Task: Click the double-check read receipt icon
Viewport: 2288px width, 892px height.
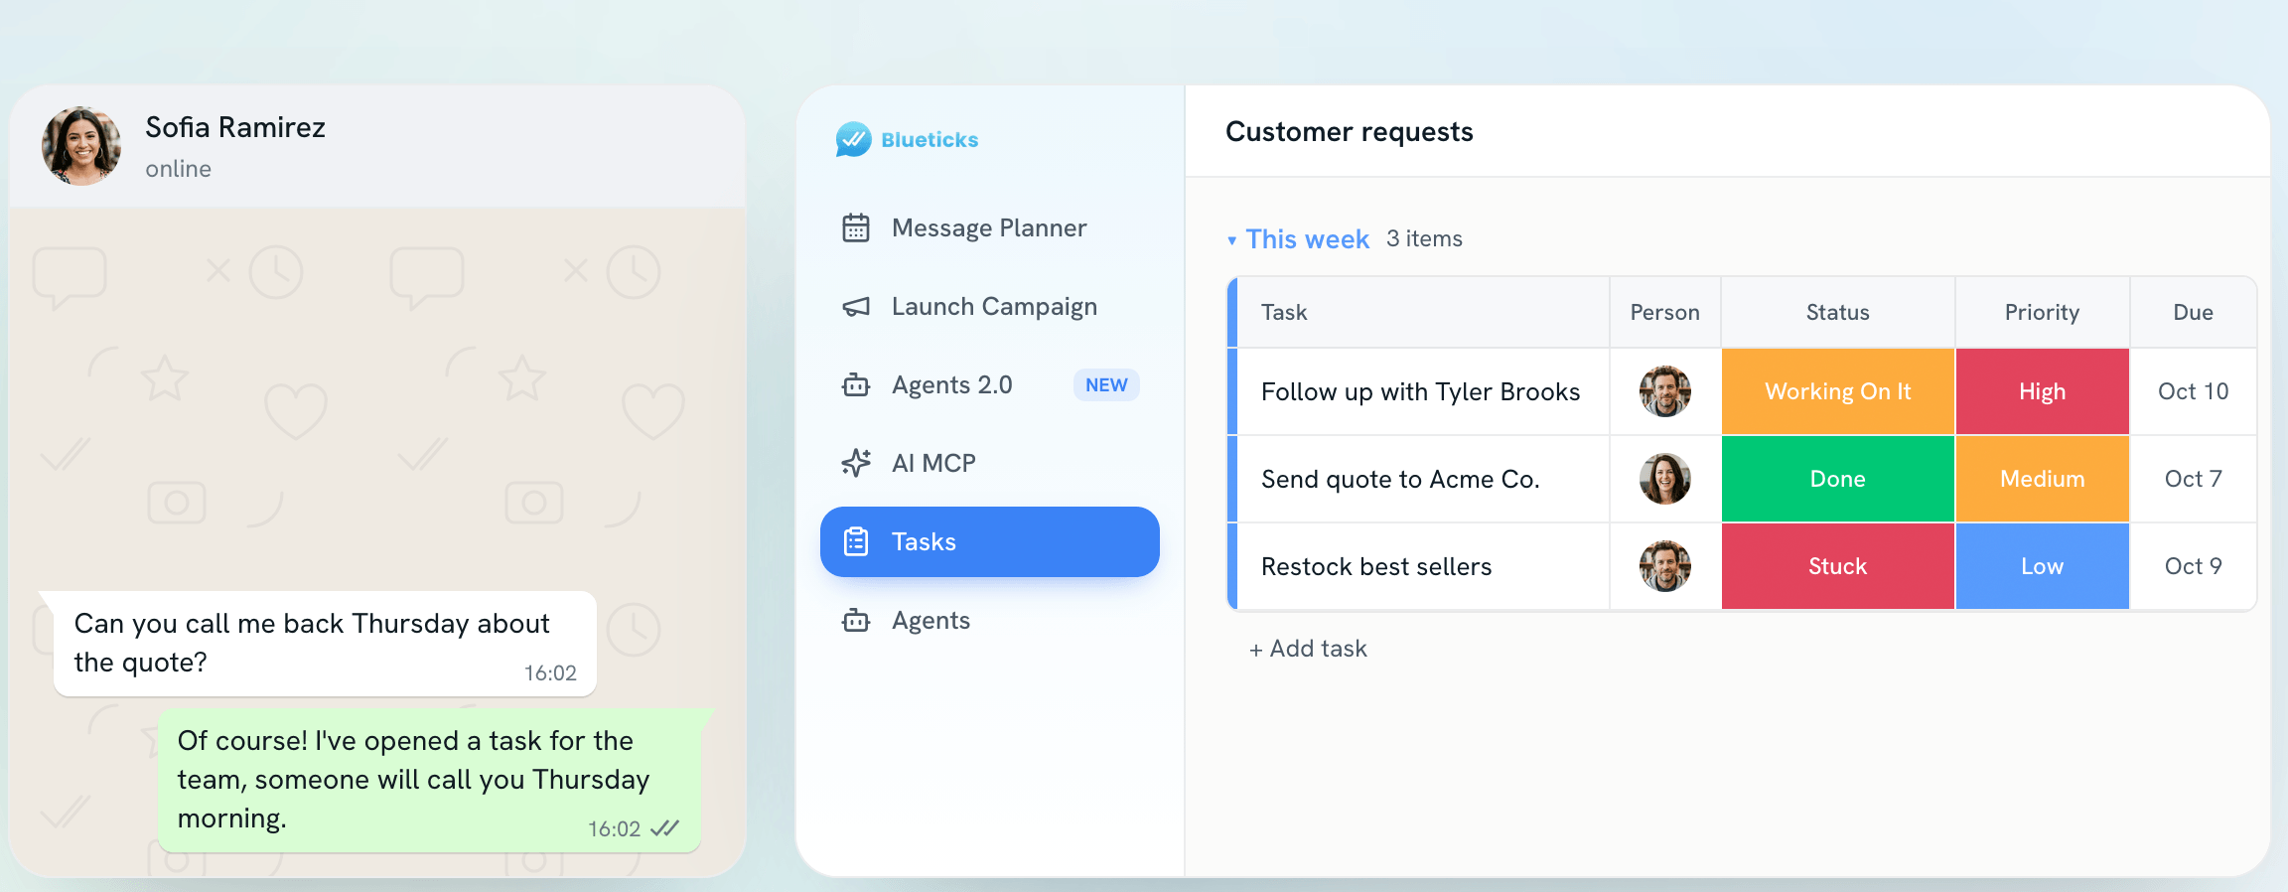Action: 664,828
